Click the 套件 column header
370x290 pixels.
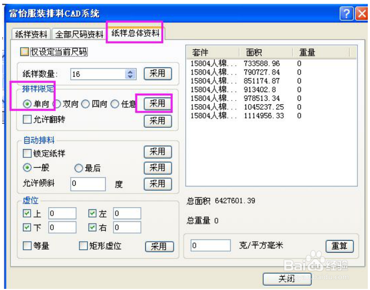[x=213, y=53]
